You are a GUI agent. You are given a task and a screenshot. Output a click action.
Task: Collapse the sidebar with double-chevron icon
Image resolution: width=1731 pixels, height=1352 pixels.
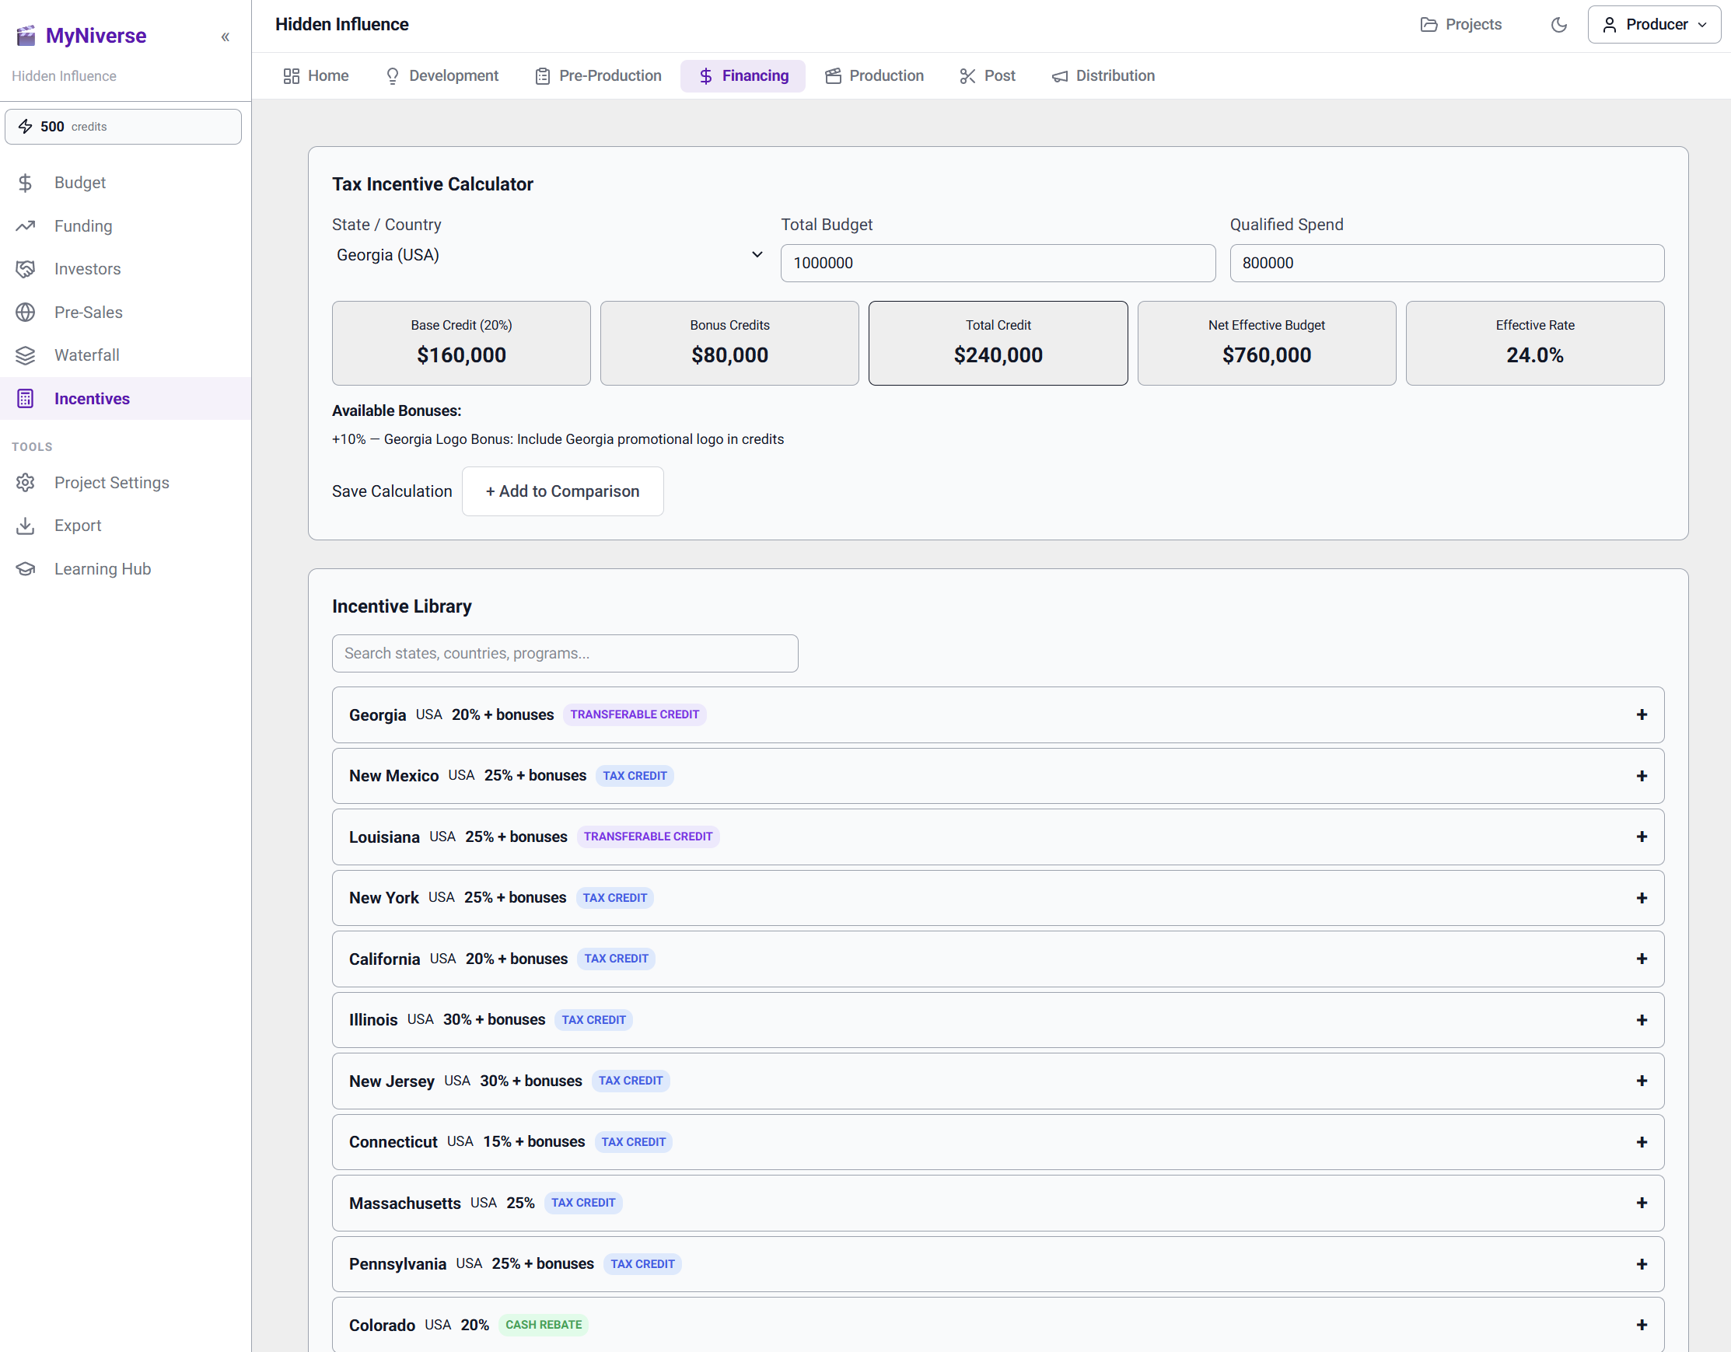click(225, 37)
